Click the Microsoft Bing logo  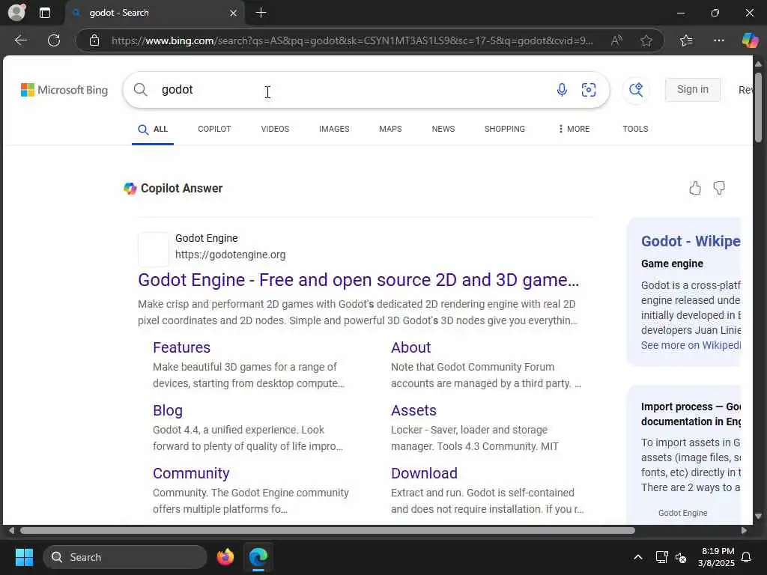tap(64, 90)
